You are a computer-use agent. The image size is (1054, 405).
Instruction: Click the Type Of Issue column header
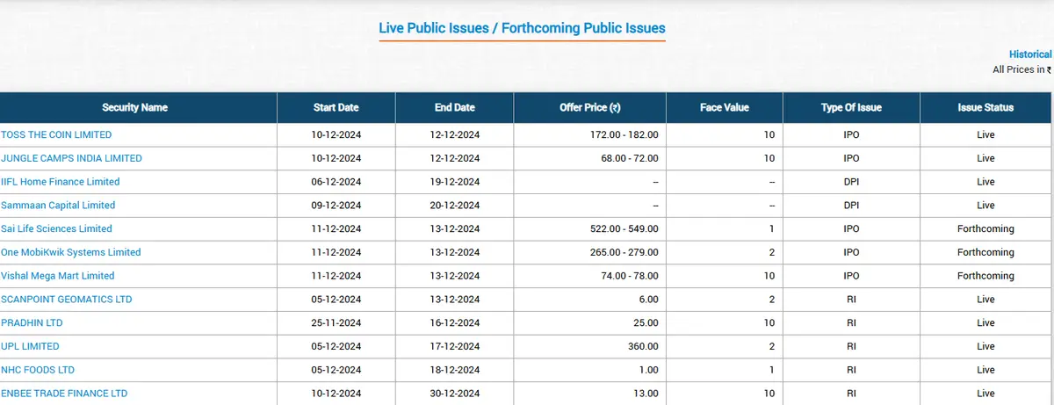pyautogui.click(x=851, y=107)
